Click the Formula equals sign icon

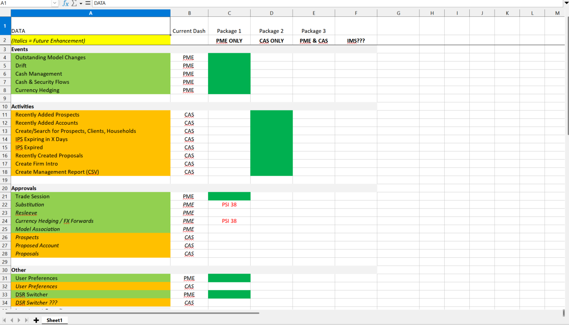(x=87, y=3)
